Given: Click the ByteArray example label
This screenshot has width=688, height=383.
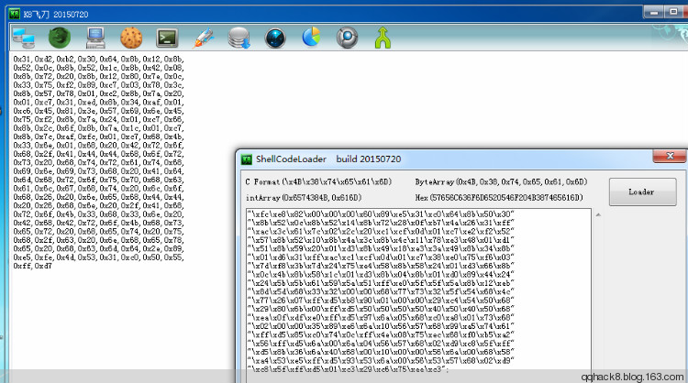Looking at the screenshot, I should (501, 181).
